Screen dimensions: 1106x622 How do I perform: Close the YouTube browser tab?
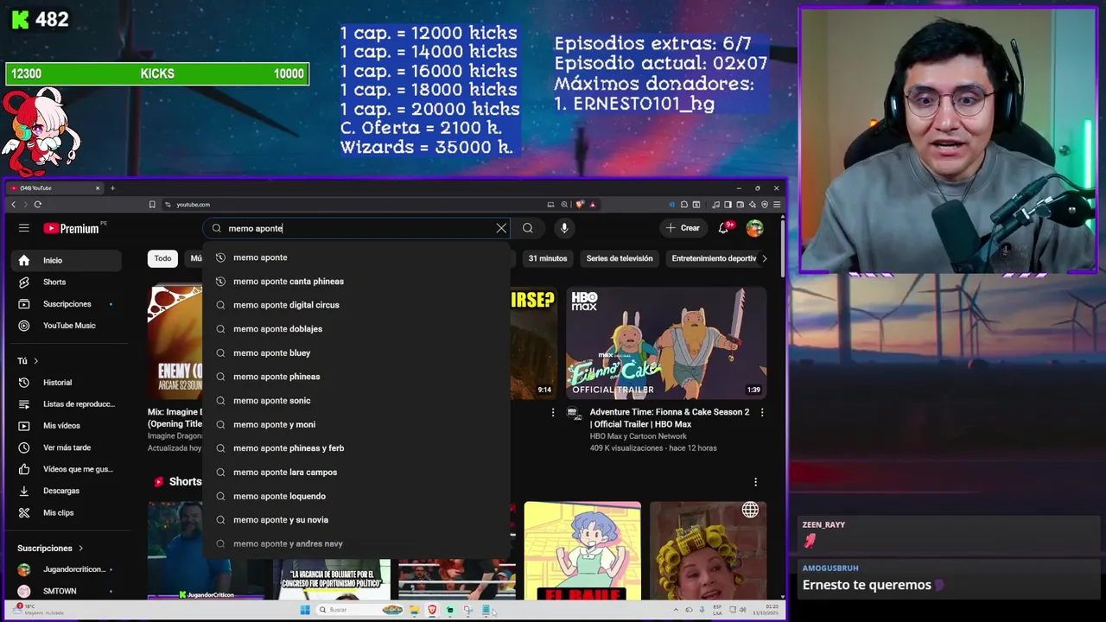point(98,188)
